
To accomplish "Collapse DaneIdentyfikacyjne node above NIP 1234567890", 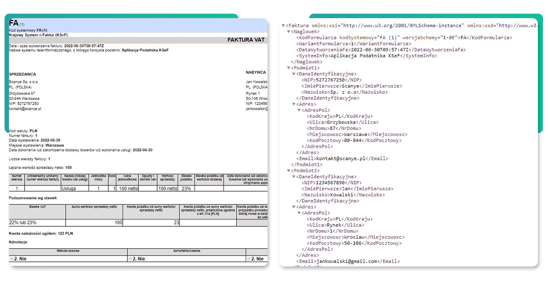I will tap(293, 177).
